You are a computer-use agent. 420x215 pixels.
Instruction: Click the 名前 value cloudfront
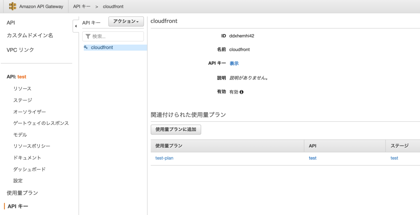(239, 50)
